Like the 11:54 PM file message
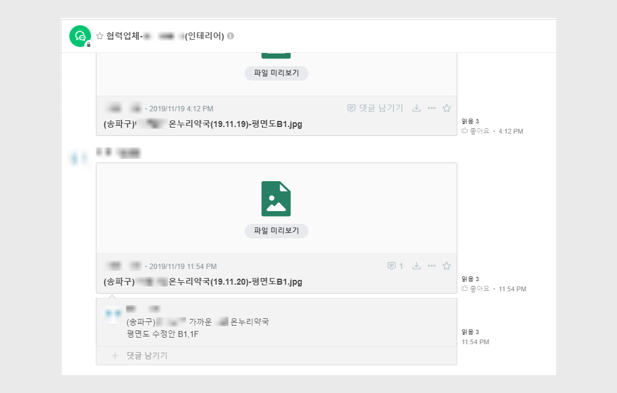 pyautogui.click(x=475, y=289)
